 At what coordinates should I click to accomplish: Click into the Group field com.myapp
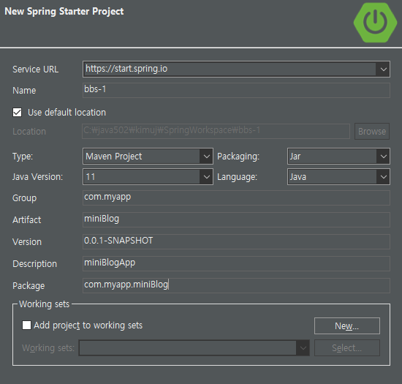236,197
